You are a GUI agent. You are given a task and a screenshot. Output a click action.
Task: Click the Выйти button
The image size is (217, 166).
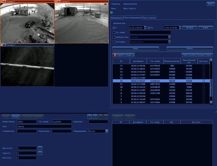click(211, 4)
